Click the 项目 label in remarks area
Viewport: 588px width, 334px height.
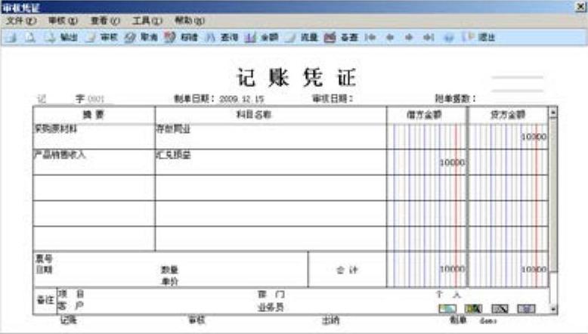pos(71,294)
